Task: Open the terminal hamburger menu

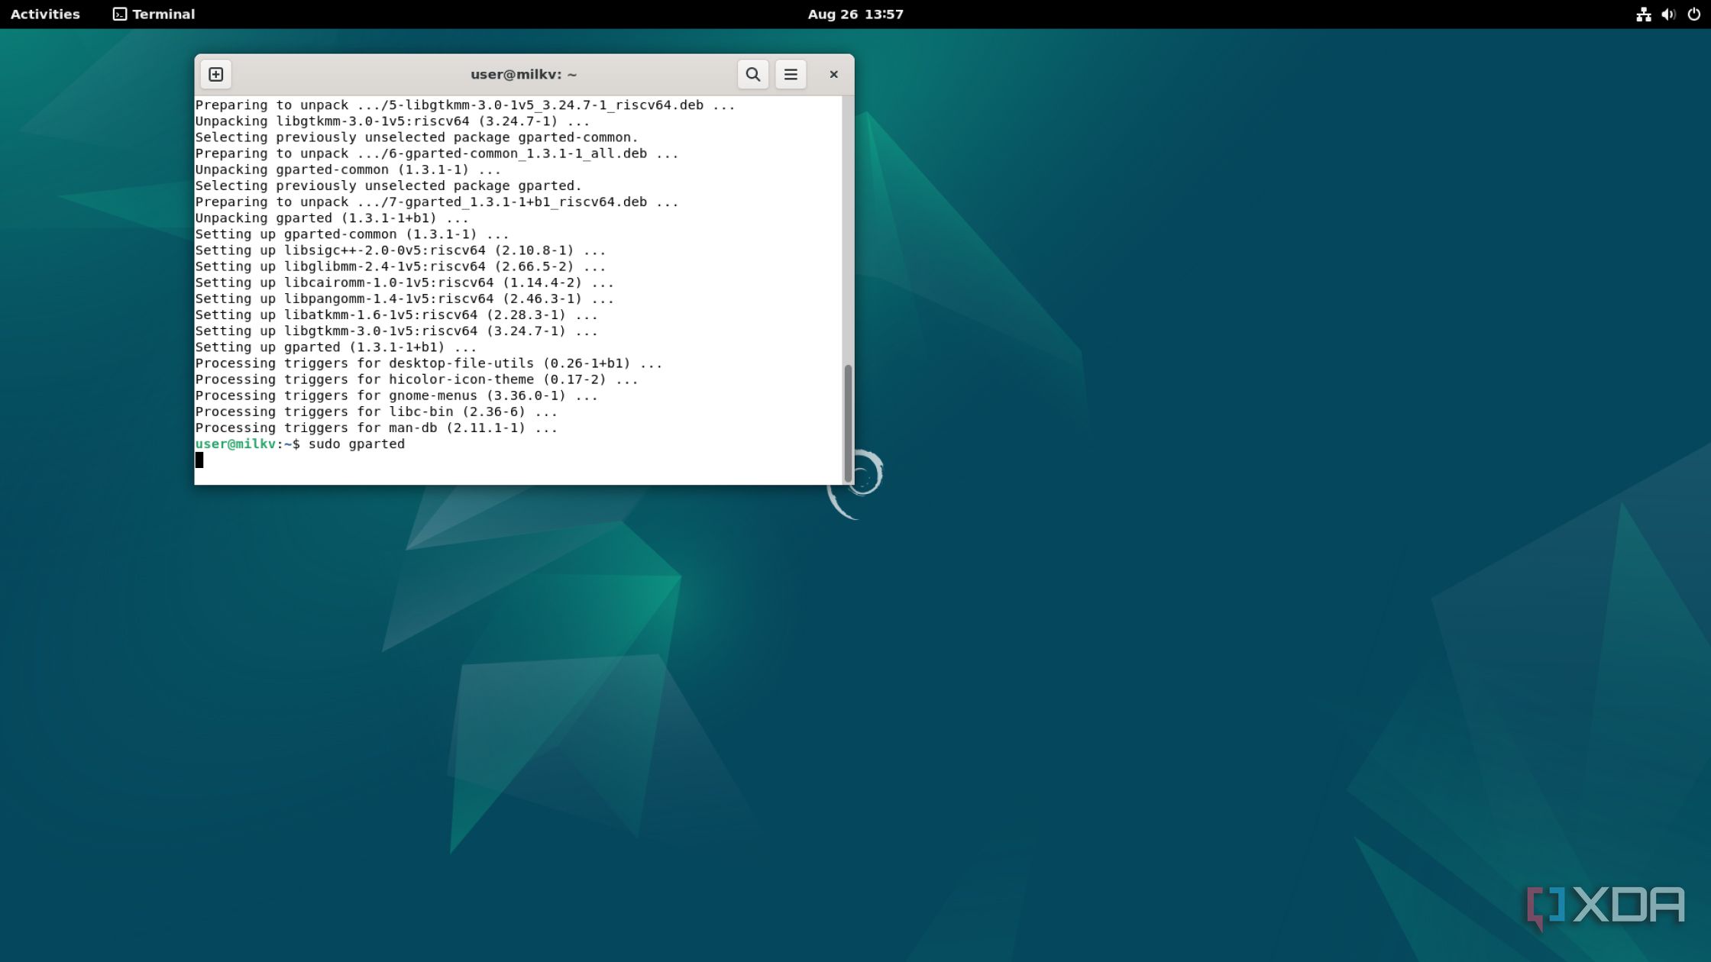Action: [791, 74]
